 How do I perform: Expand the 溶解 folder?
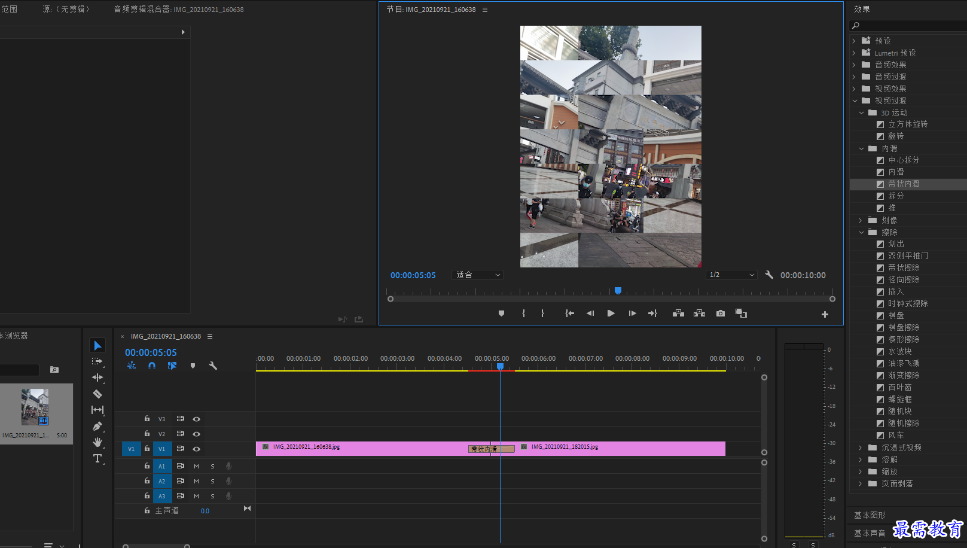[x=861, y=459]
